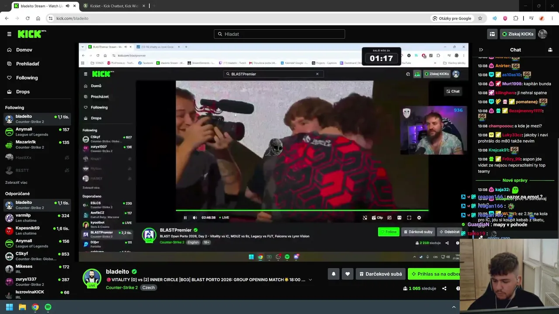Screen dimensions: 559x314
Task: Click username Murt1998 in chat
Action: point(512,84)
